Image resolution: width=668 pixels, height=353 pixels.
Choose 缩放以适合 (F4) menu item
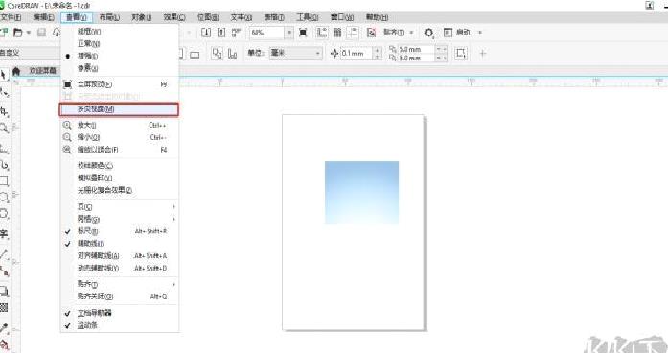[x=119, y=150]
